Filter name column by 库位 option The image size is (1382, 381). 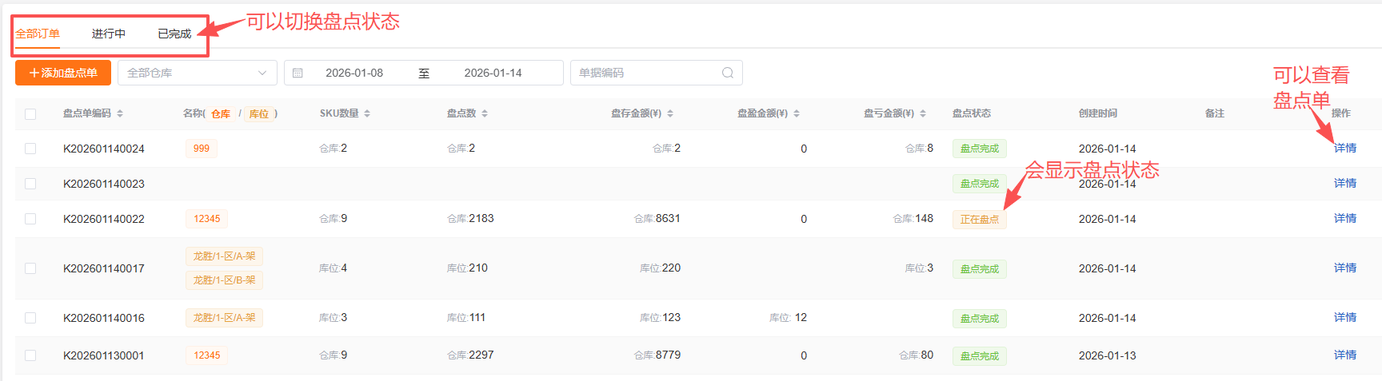click(258, 114)
